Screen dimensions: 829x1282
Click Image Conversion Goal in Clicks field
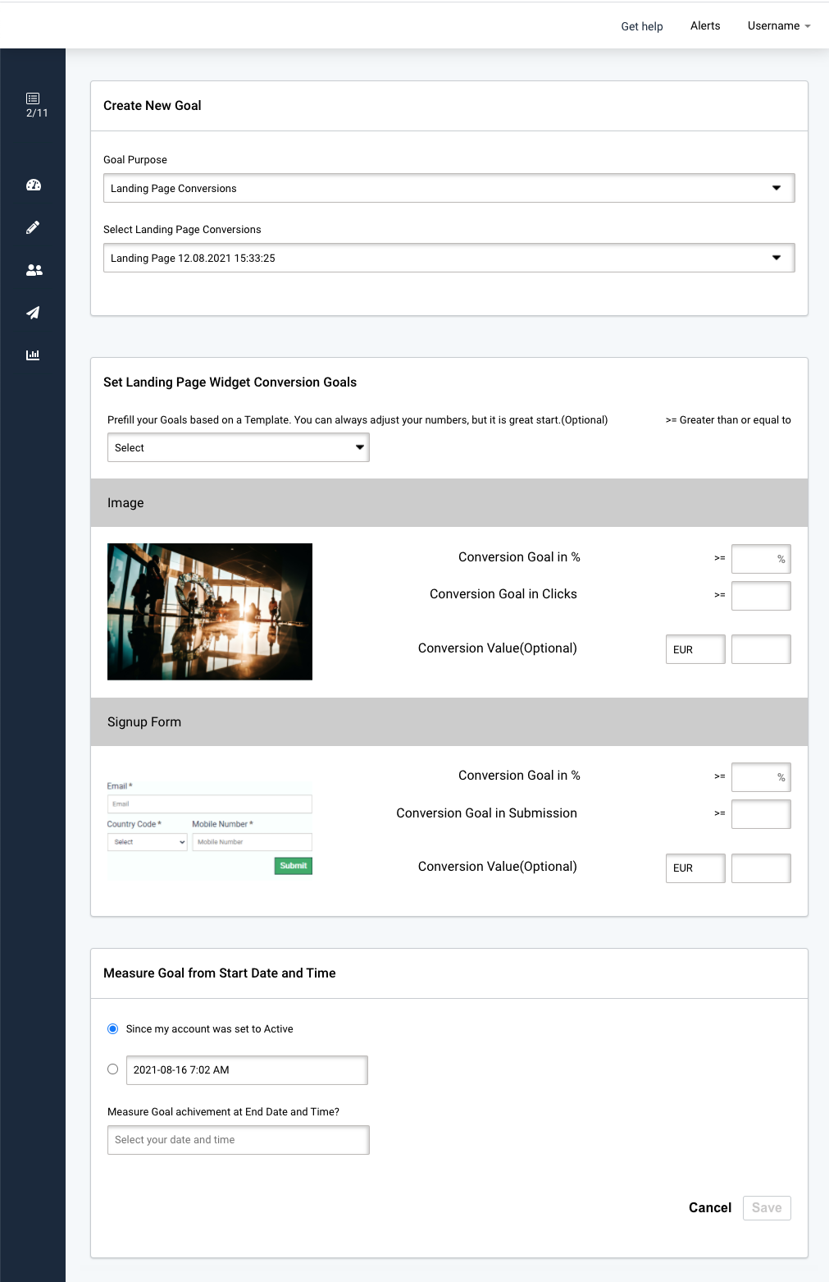pos(761,596)
